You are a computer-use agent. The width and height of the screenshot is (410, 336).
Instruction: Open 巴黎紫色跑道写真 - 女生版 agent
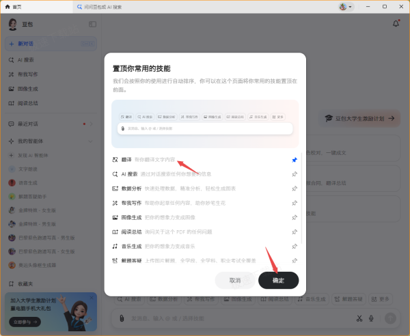coord(51,251)
